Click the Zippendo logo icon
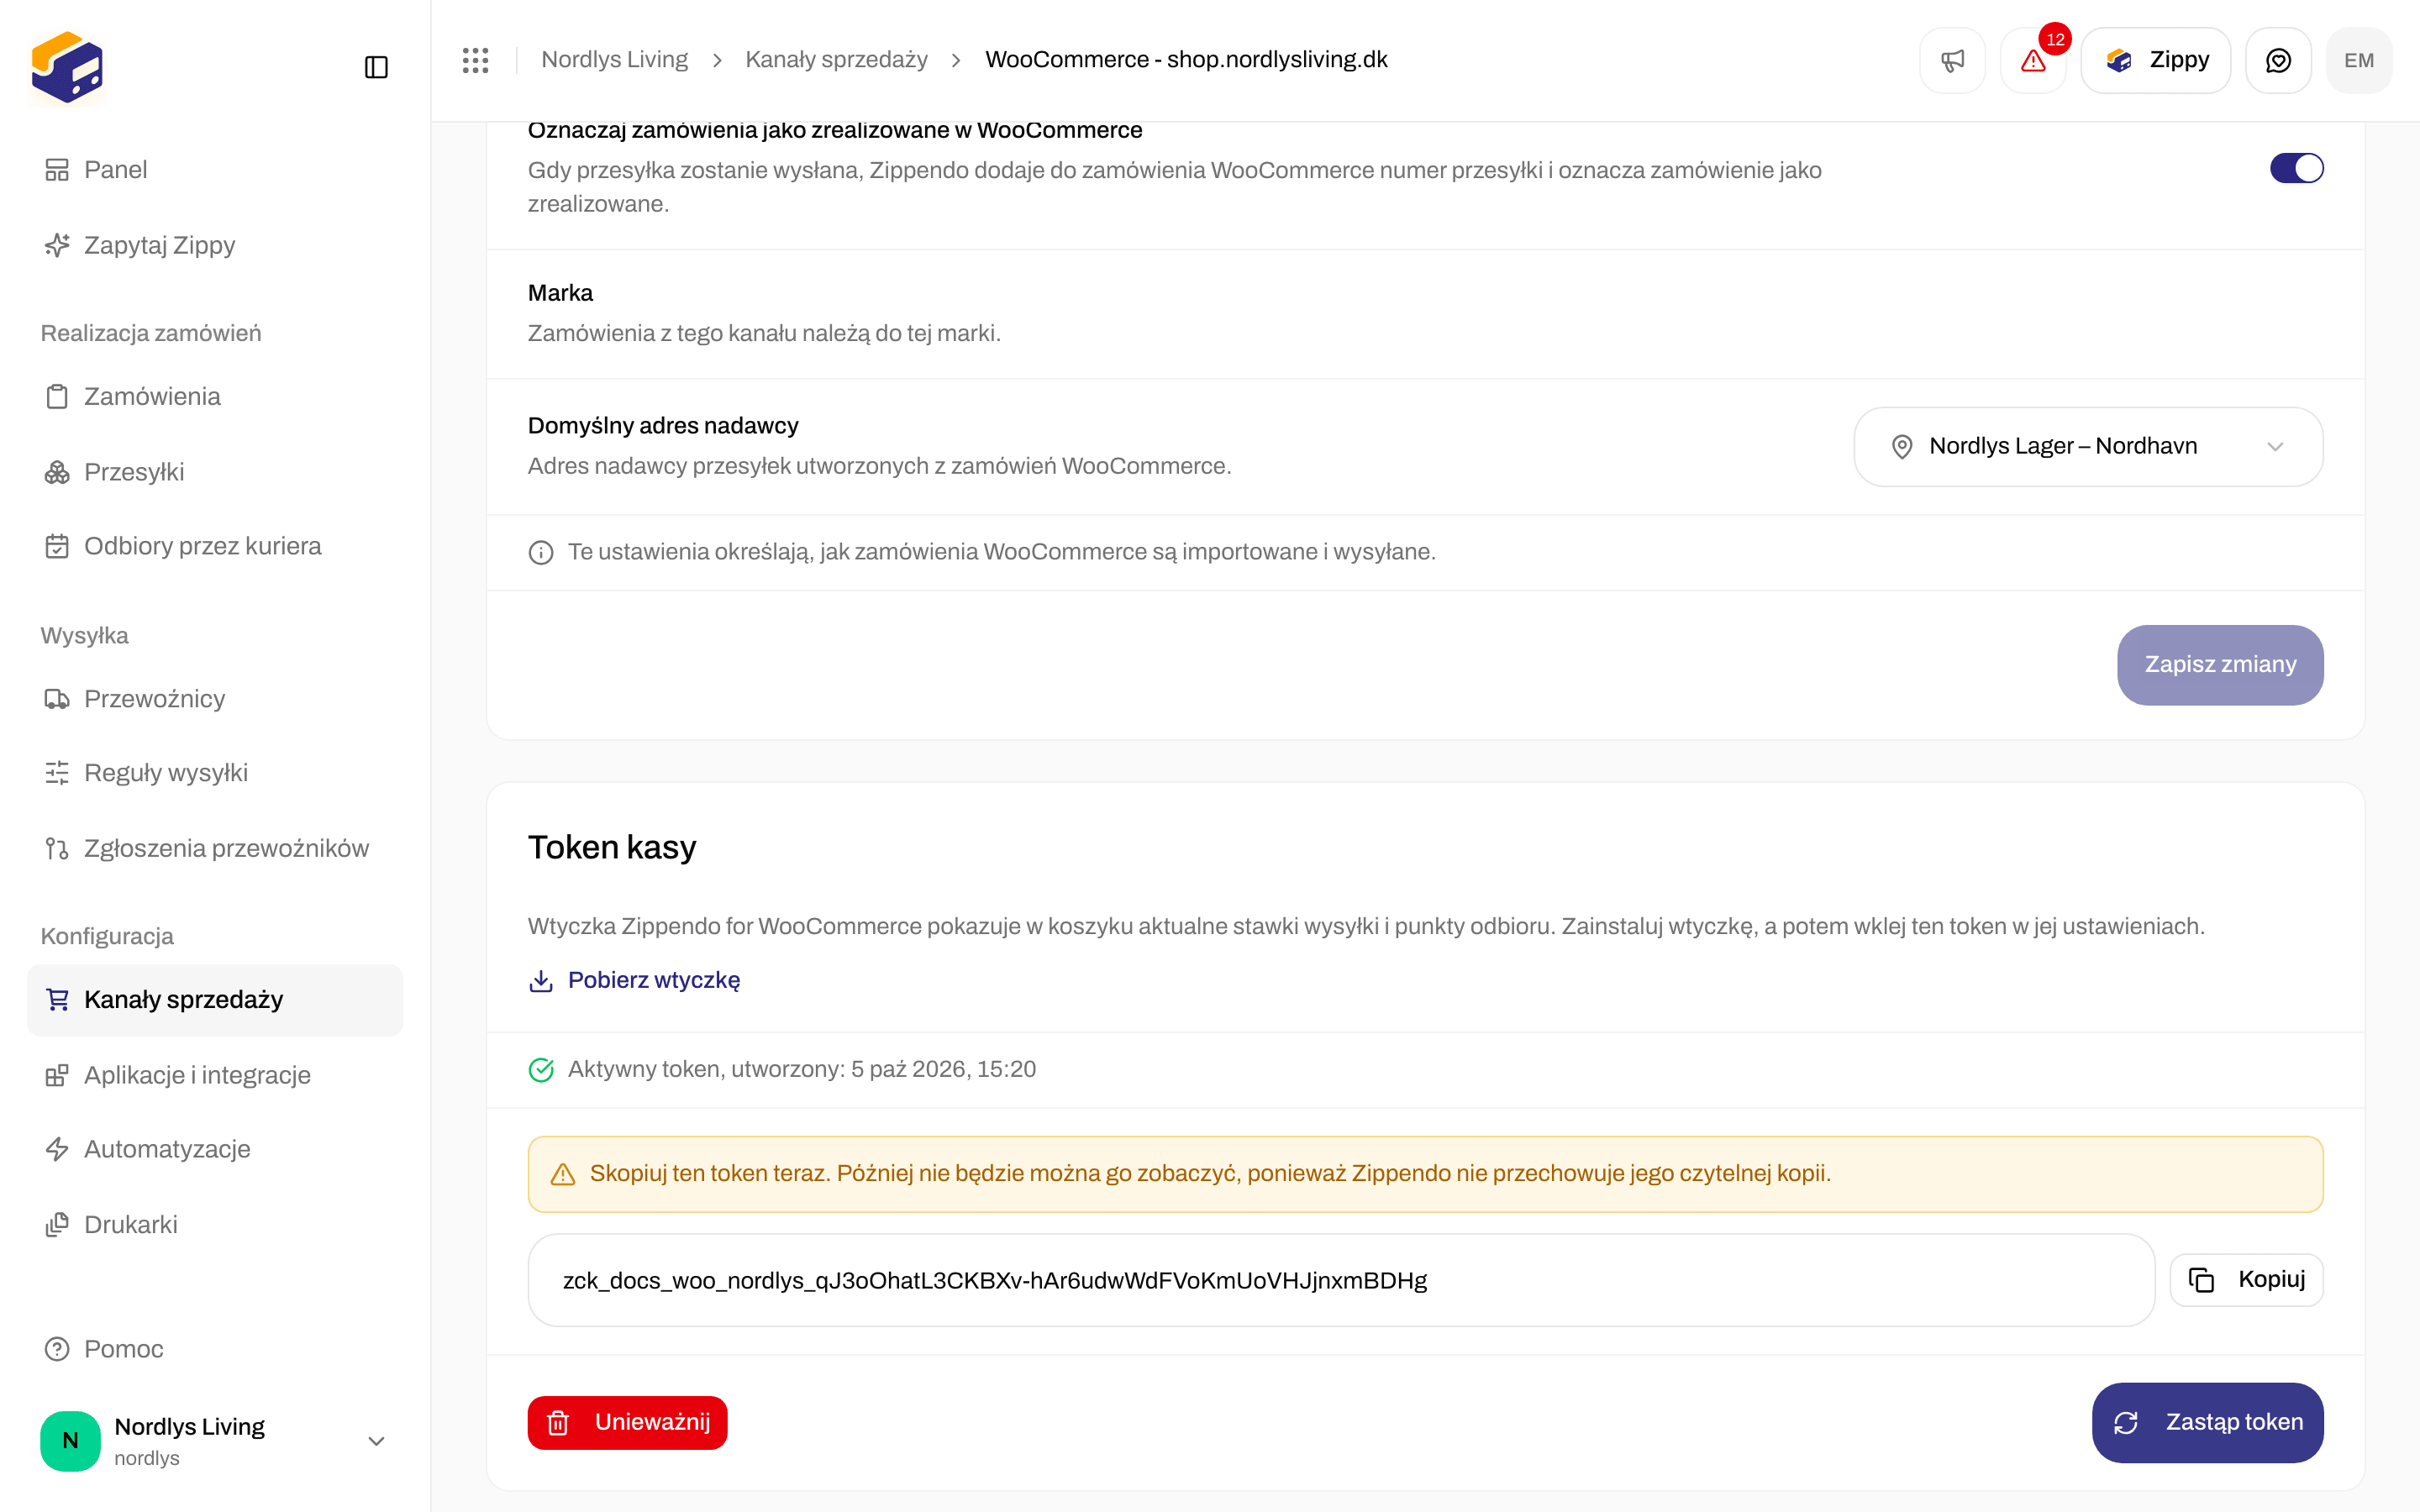Image resolution: width=2420 pixels, height=1512 pixels. [67, 67]
